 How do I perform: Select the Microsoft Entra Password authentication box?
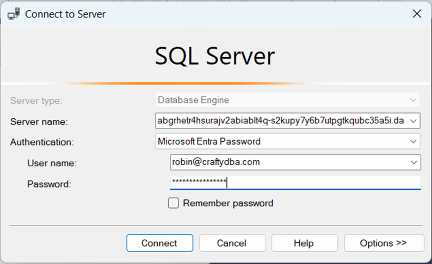[280, 141]
